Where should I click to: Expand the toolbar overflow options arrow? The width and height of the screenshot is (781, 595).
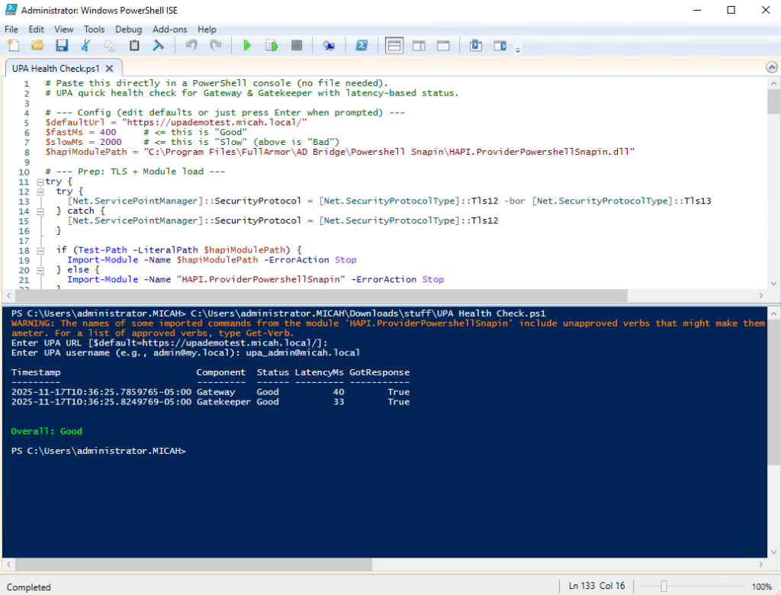518,50
